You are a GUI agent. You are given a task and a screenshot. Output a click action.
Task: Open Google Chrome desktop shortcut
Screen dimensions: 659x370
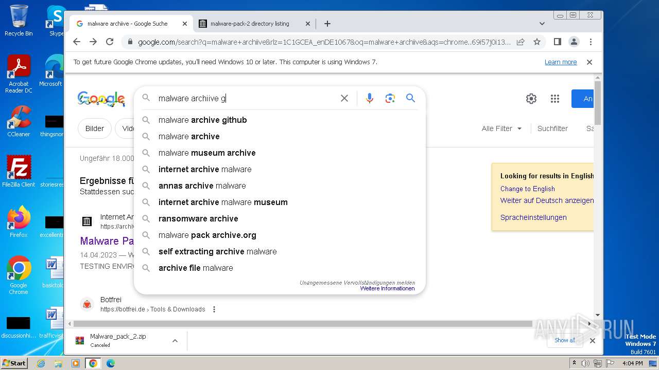19,275
